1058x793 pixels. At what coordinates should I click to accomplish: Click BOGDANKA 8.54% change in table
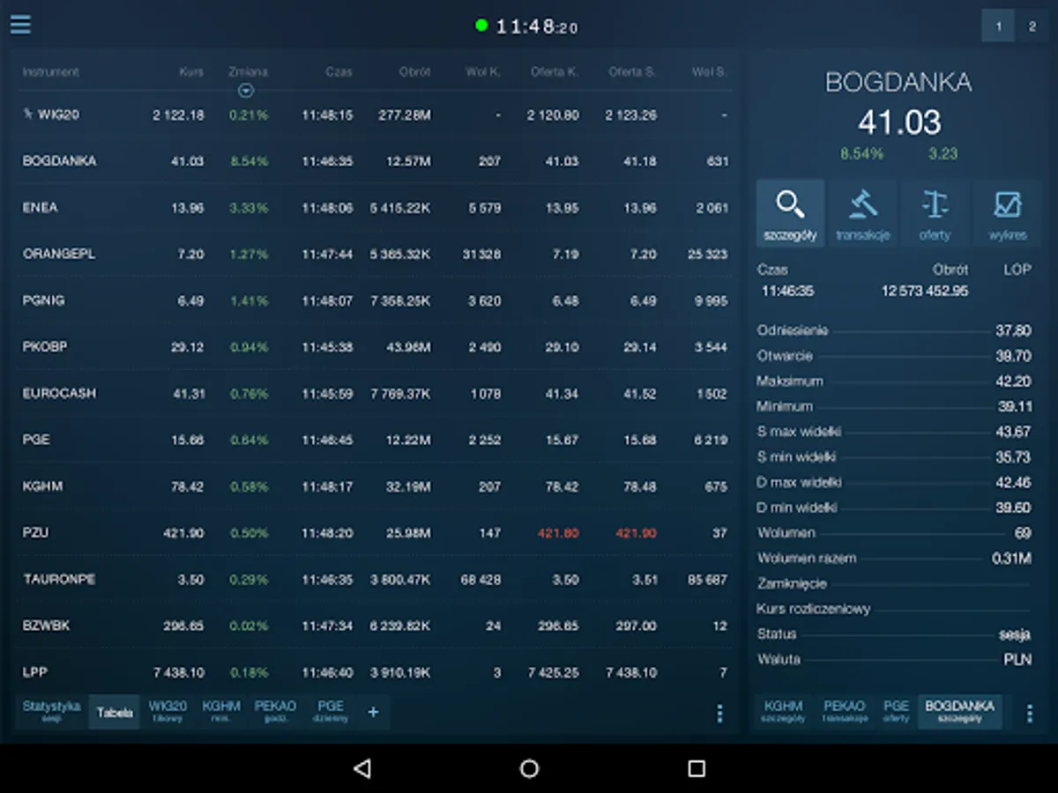tap(249, 161)
